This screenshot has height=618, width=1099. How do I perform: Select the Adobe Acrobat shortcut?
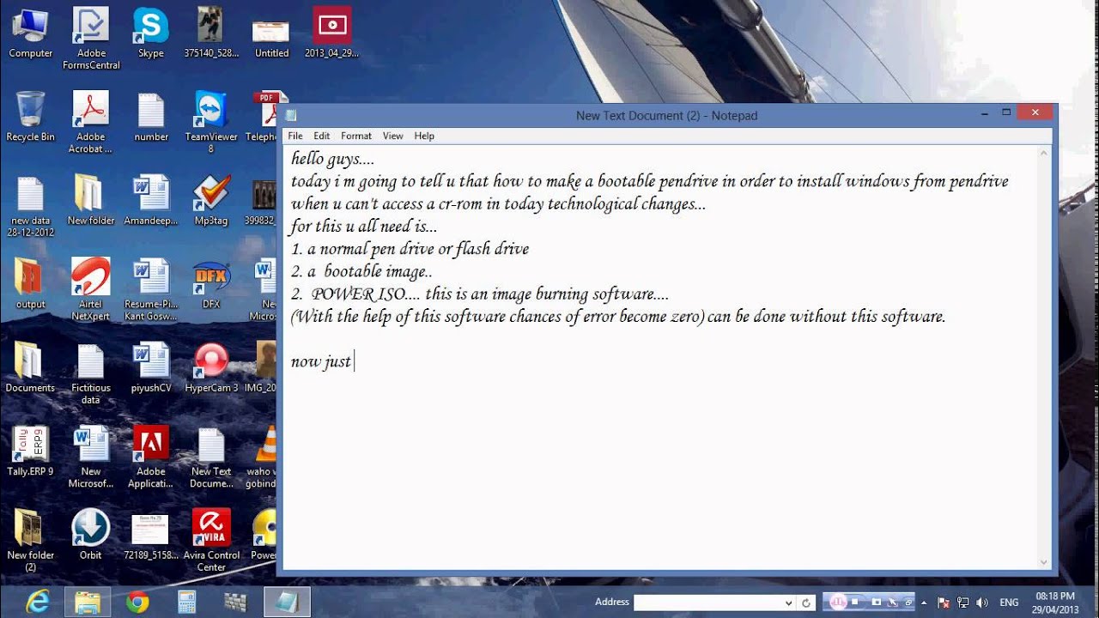coord(91,123)
